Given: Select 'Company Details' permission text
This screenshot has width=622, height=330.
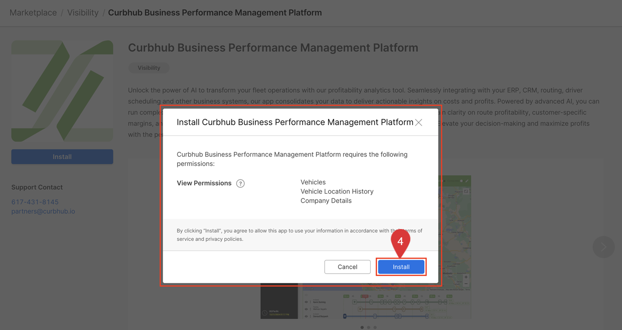Looking at the screenshot, I should pos(326,201).
